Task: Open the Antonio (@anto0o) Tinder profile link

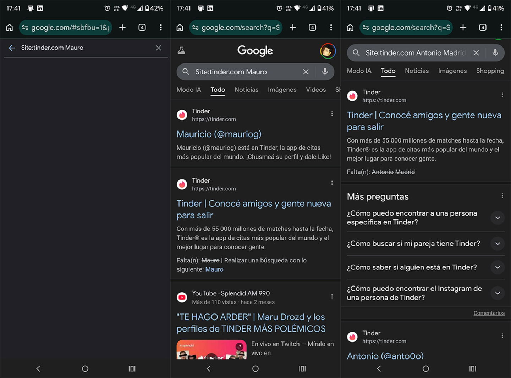Action: click(x=385, y=356)
